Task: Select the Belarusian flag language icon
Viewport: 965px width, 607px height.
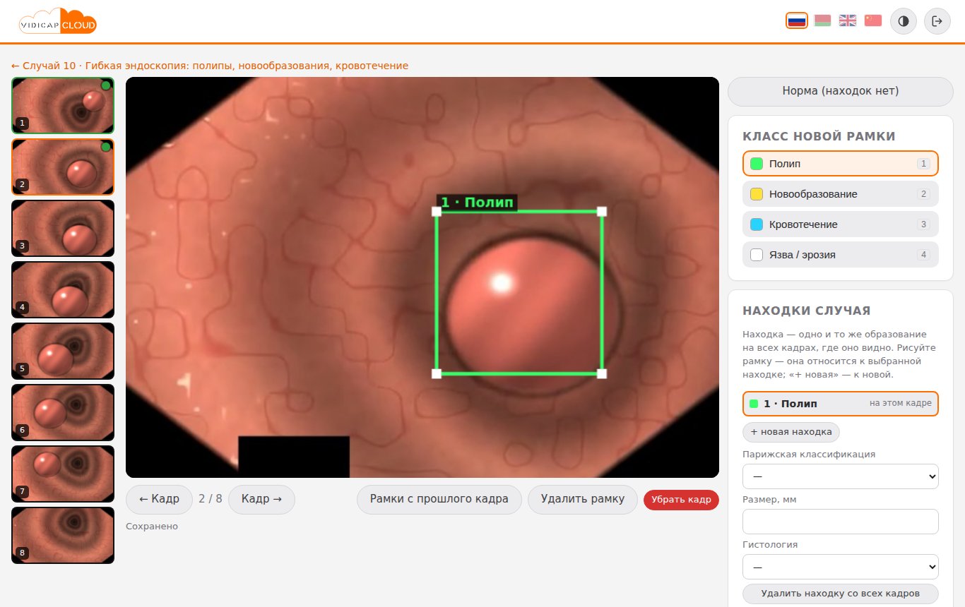Action: pyautogui.click(x=822, y=20)
